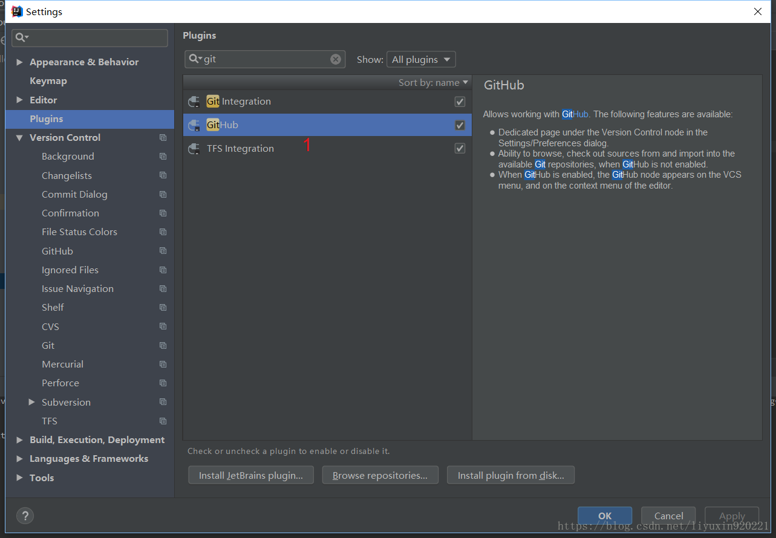Image resolution: width=776 pixels, height=538 pixels.
Task: Expand the Tools section
Action: pos(20,478)
